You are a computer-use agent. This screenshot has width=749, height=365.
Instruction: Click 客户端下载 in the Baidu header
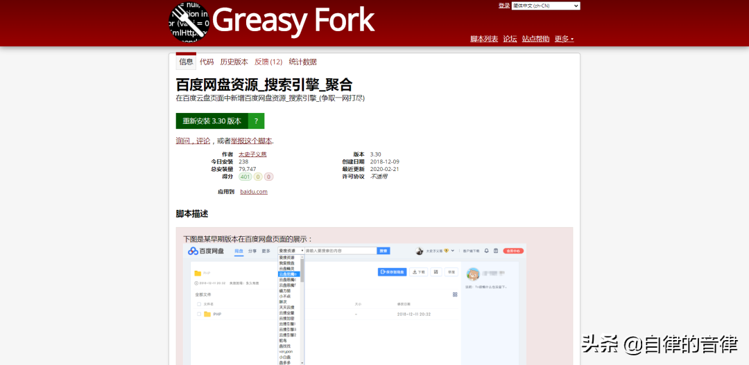pos(471,251)
